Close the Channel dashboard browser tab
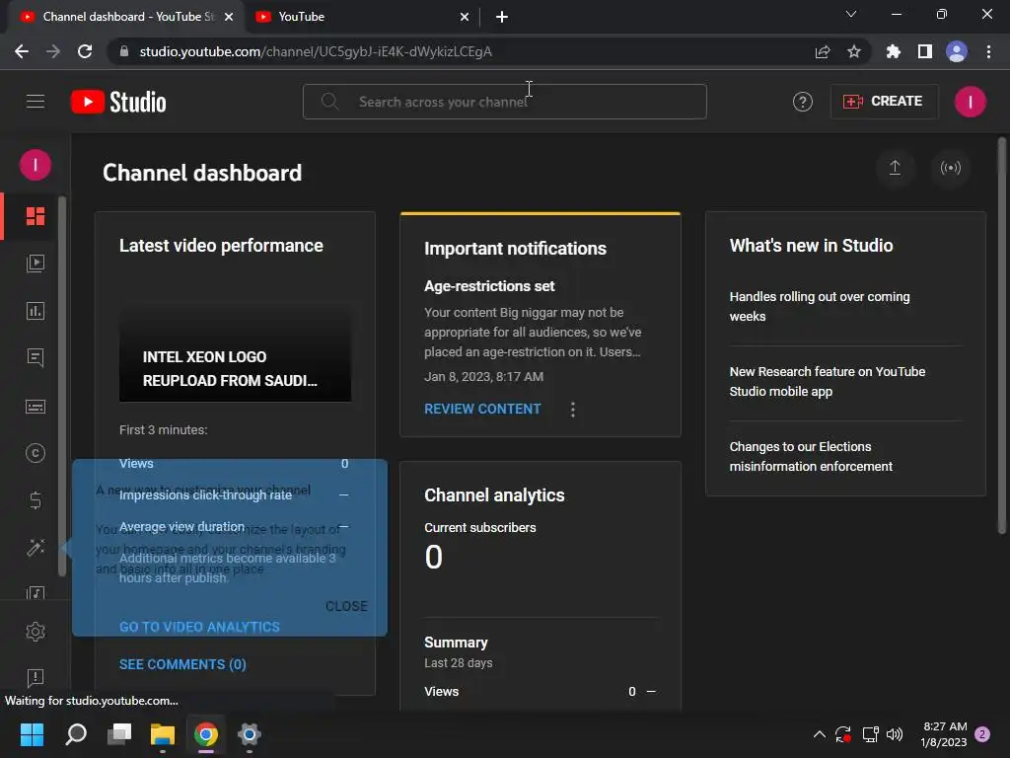This screenshot has height=758, width=1010. coord(229,17)
